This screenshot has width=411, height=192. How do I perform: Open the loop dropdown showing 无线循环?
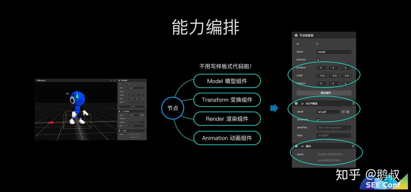(x=334, y=135)
